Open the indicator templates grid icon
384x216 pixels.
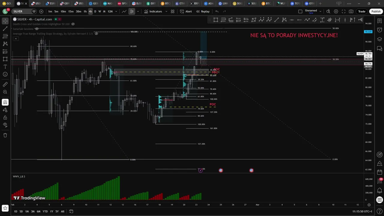click(x=172, y=11)
